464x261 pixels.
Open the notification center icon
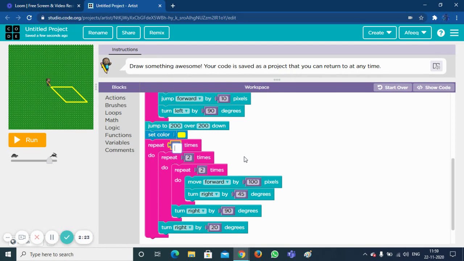coord(453,254)
